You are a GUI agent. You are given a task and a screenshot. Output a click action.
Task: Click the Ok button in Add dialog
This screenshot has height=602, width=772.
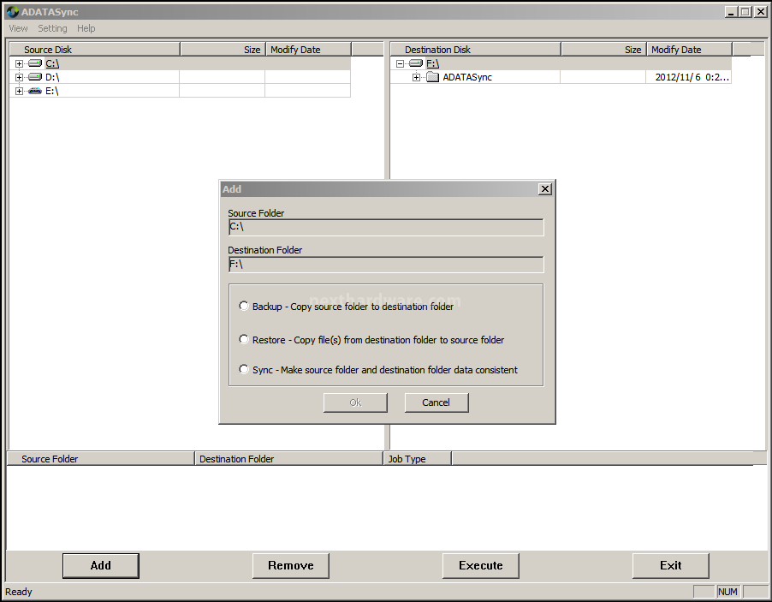[355, 402]
